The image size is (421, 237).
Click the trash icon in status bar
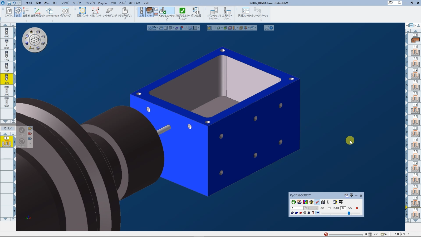[370, 234]
